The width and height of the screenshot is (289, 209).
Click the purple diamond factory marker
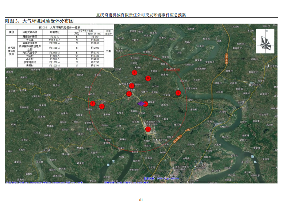coord(140,104)
